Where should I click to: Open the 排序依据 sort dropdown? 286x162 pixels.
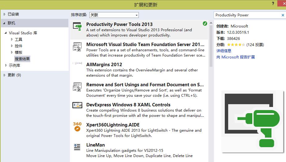(114, 15)
